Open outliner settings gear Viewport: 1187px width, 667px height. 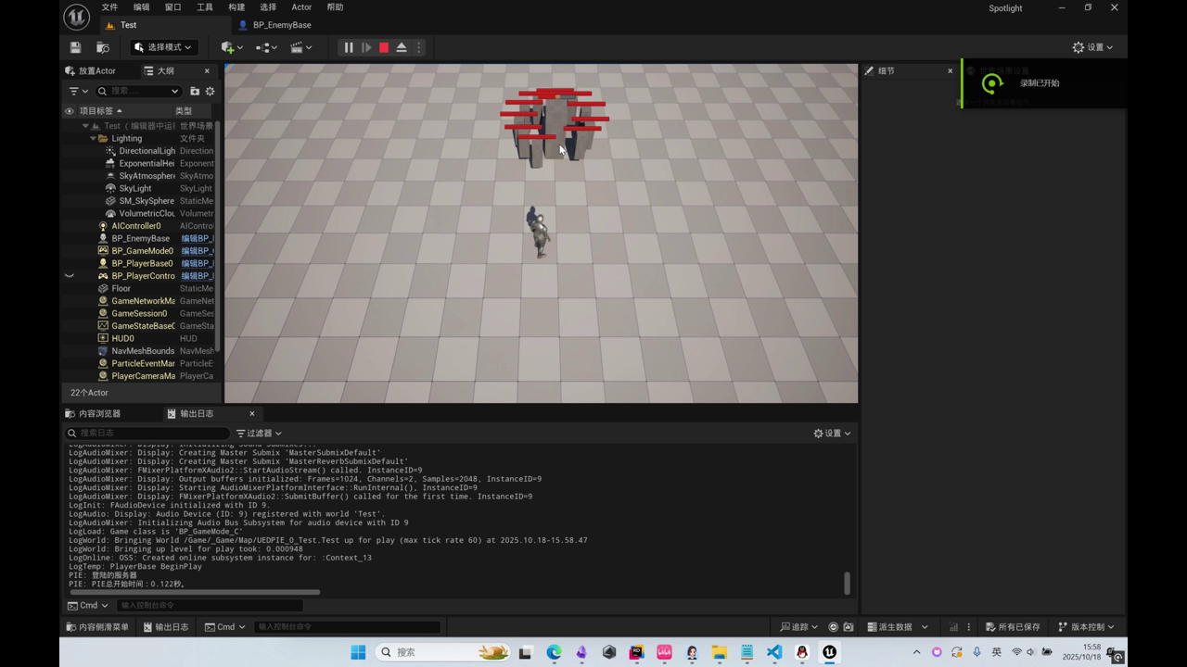tap(210, 91)
